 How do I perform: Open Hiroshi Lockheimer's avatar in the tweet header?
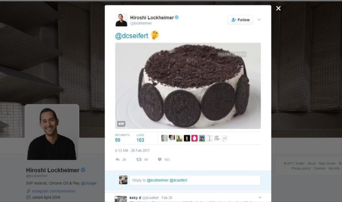click(x=121, y=20)
